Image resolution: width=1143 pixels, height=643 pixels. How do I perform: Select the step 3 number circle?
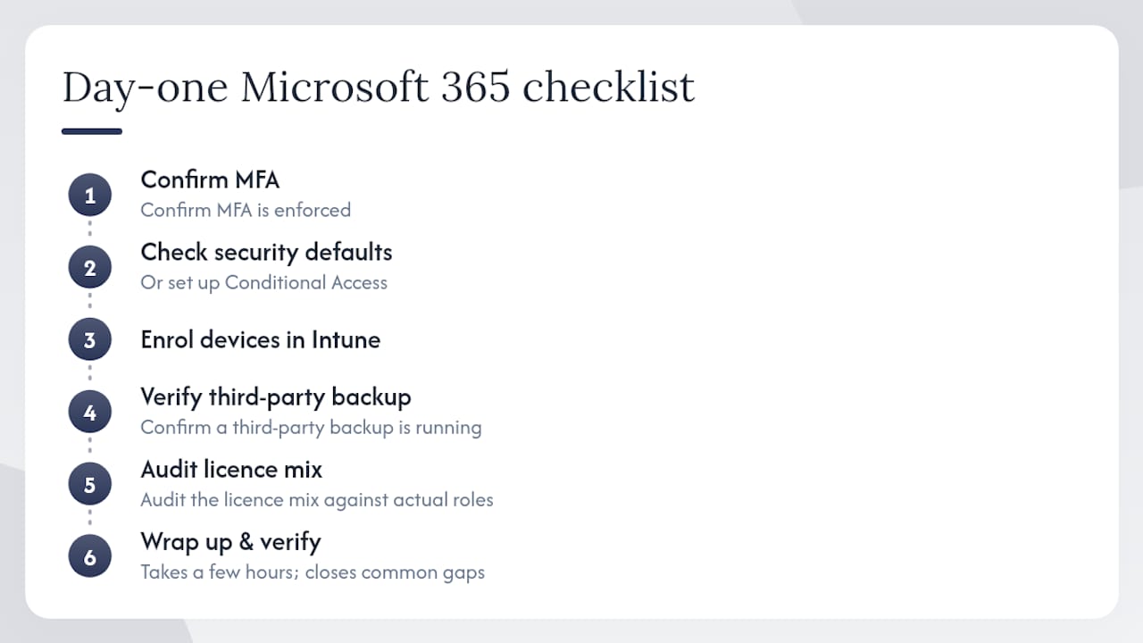(x=89, y=339)
